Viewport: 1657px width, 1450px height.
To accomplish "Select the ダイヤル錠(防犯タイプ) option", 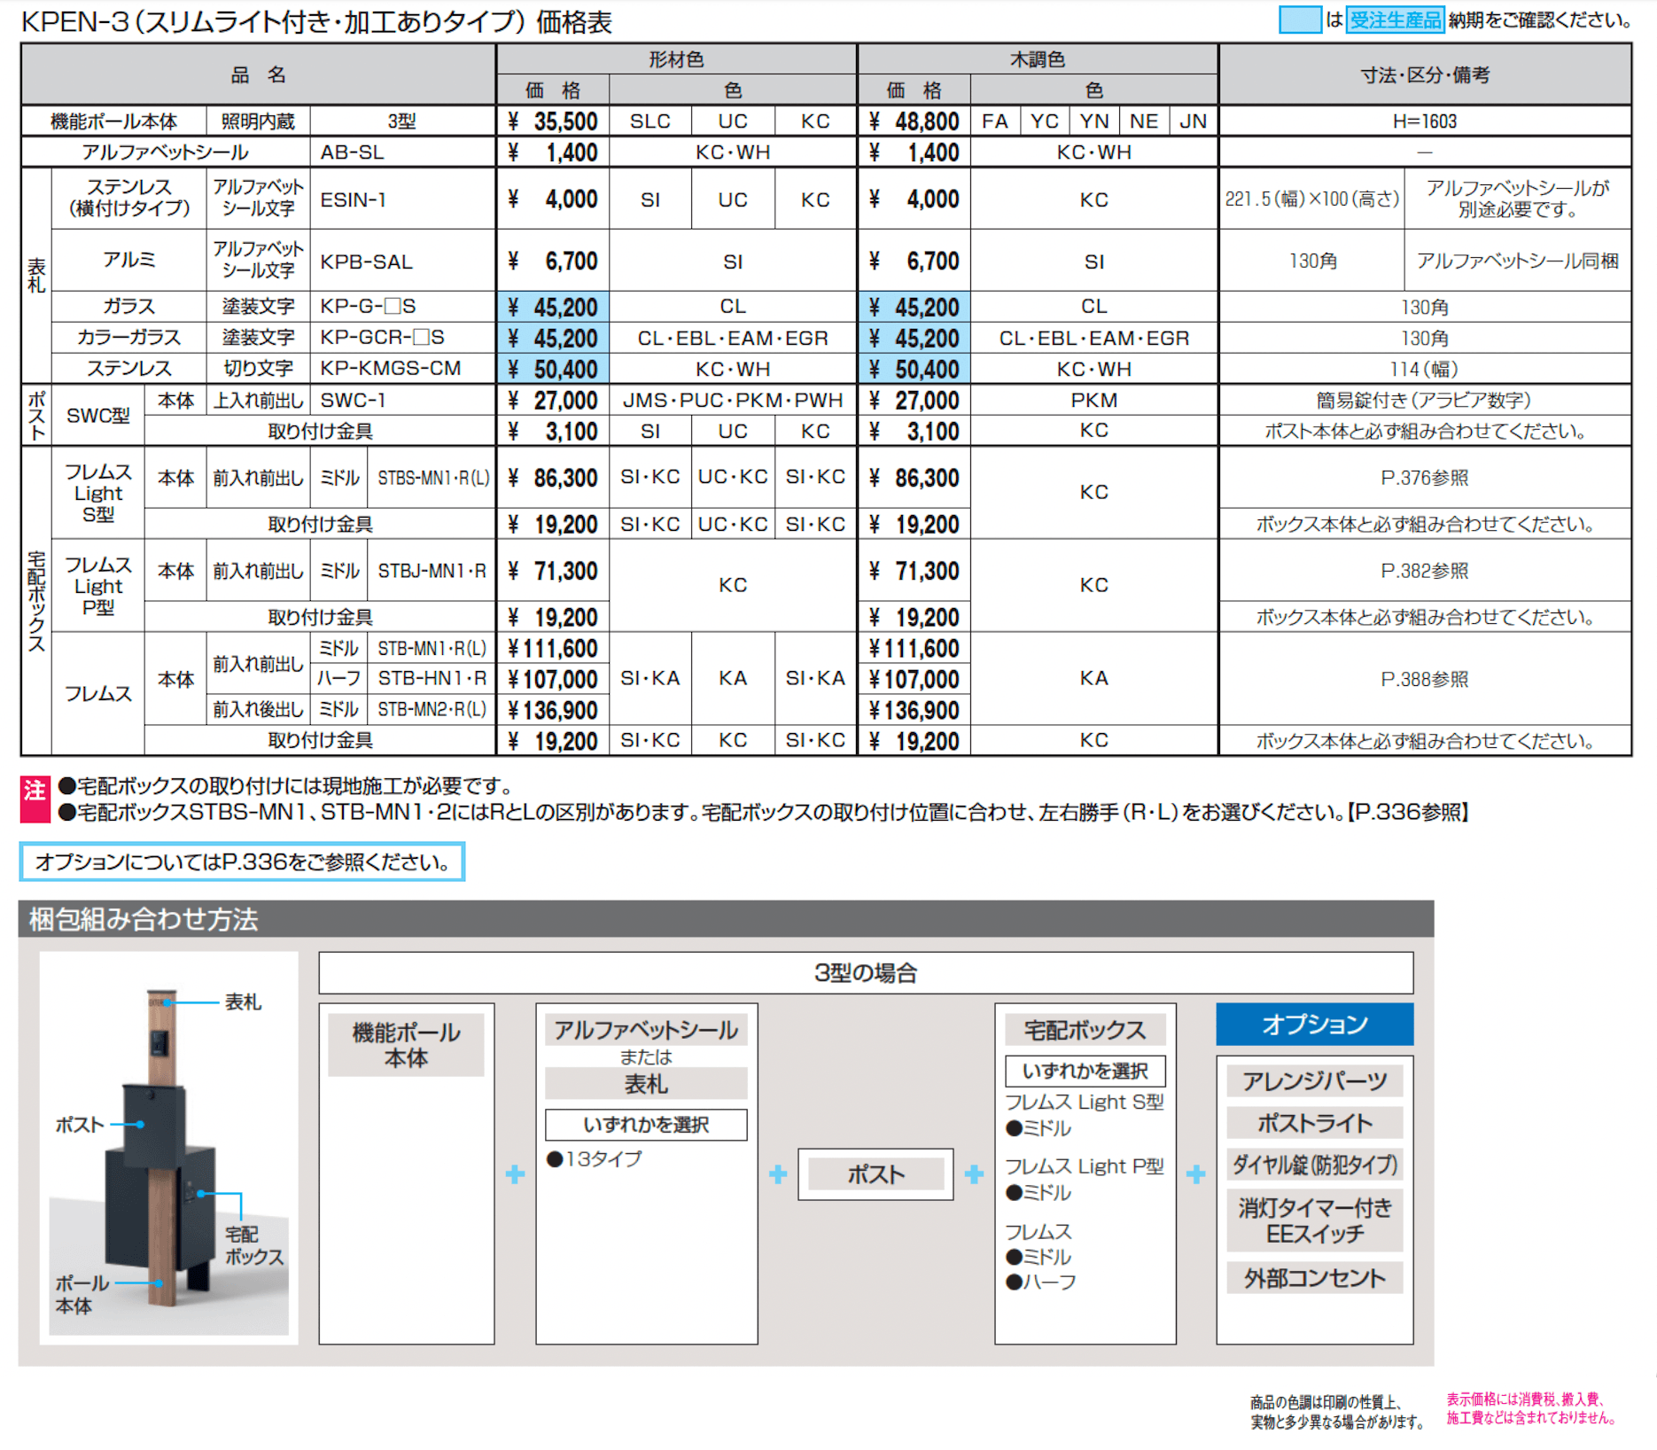I will tap(1315, 1165).
